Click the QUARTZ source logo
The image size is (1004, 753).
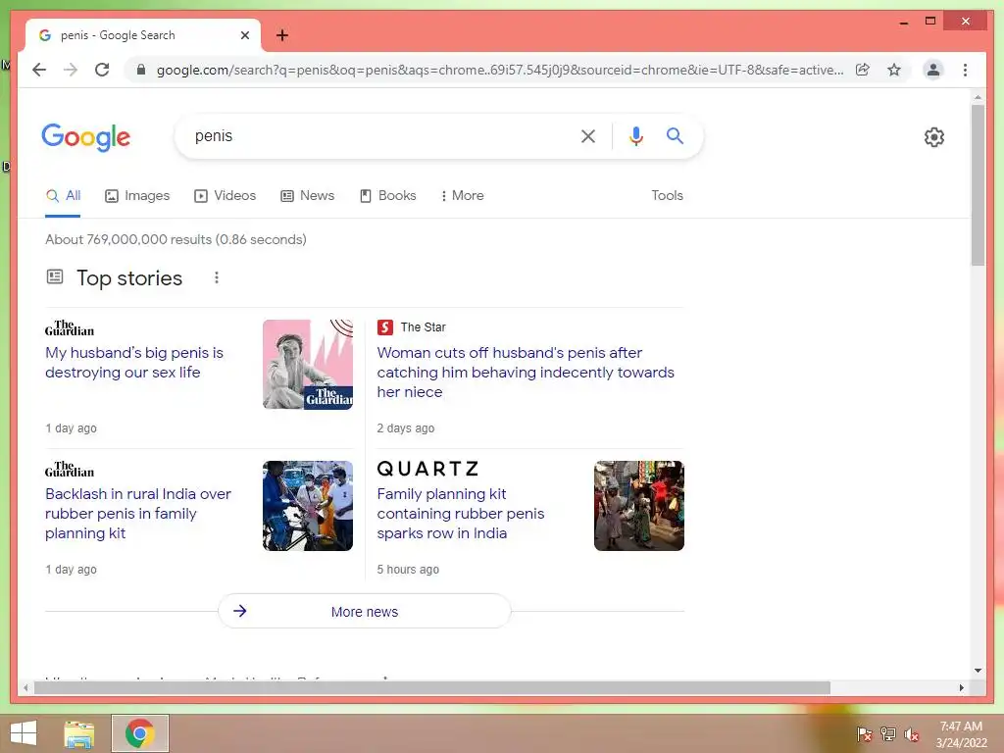[427, 469]
